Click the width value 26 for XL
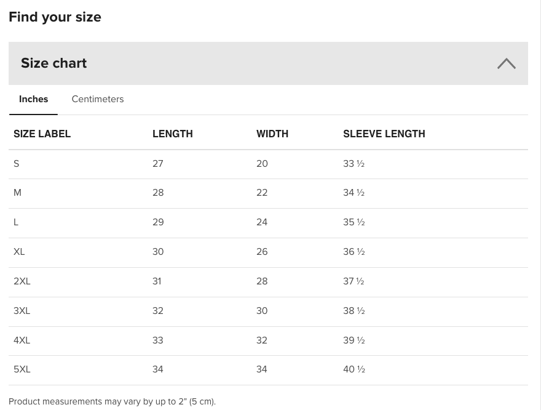Image resolution: width=541 pixels, height=410 pixels. click(x=262, y=252)
